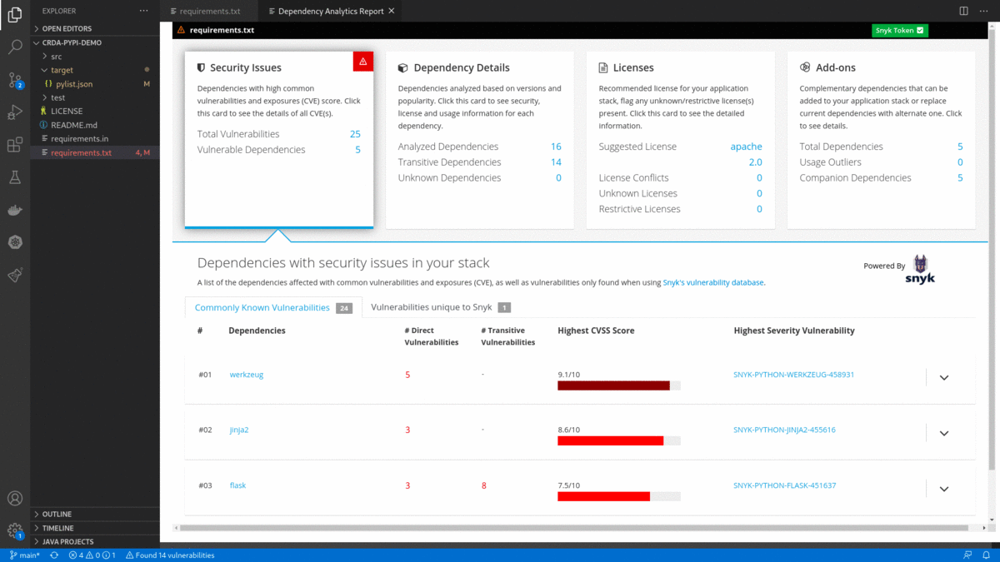This screenshot has height=562, width=1000.
Task: Split the editor to the right
Action: coord(963,11)
